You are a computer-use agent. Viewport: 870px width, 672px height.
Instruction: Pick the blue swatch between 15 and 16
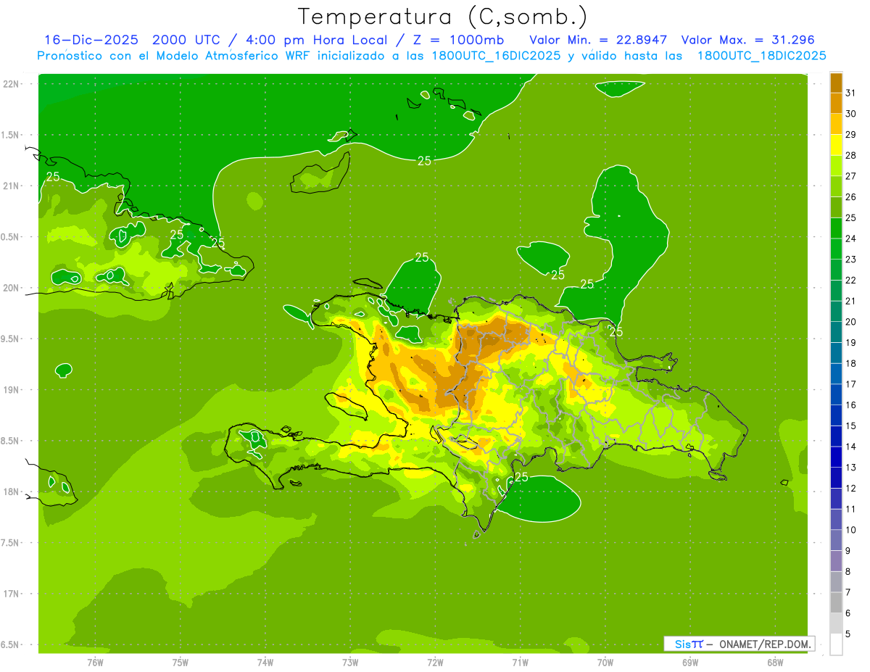click(836, 415)
